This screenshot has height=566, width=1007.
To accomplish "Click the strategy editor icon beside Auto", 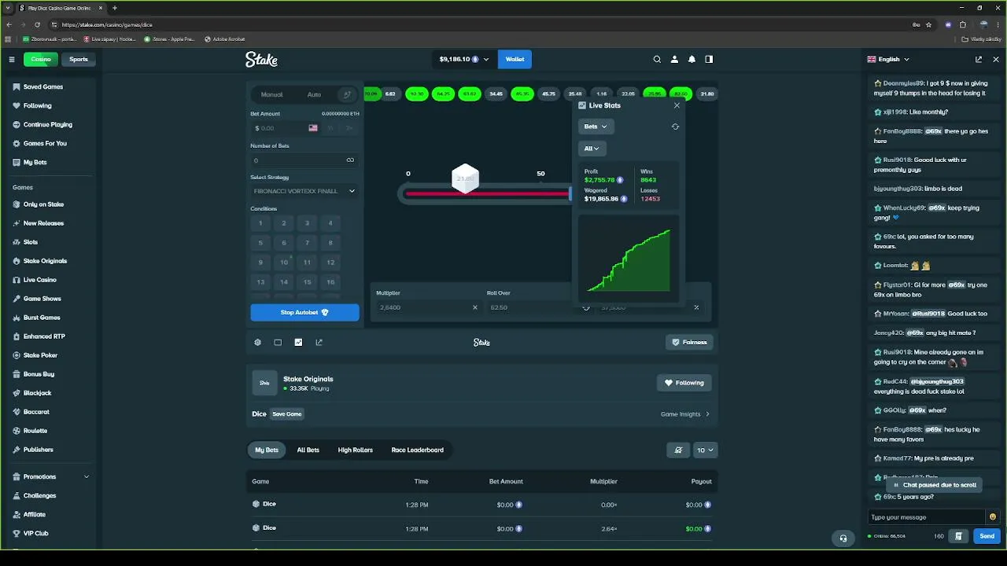I will (347, 94).
